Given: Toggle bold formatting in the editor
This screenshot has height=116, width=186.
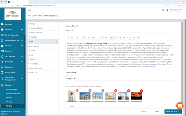Looking at the screenshot, I should [72, 38].
